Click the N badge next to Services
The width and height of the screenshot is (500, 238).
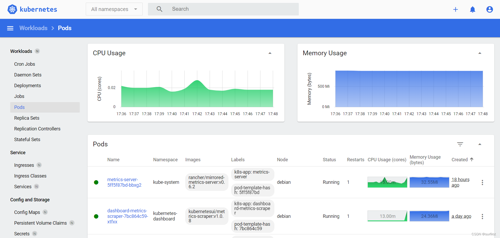36,186
